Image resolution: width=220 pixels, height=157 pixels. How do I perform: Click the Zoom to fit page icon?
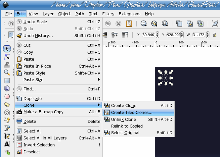pyautogui.click(x=165, y=24)
